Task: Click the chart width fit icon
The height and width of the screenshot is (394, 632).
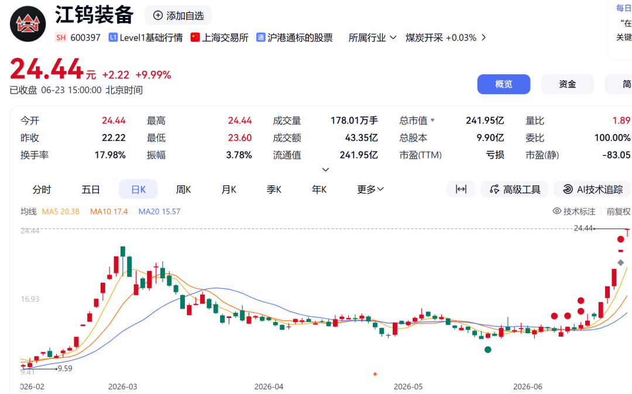Action: tap(461, 189)
